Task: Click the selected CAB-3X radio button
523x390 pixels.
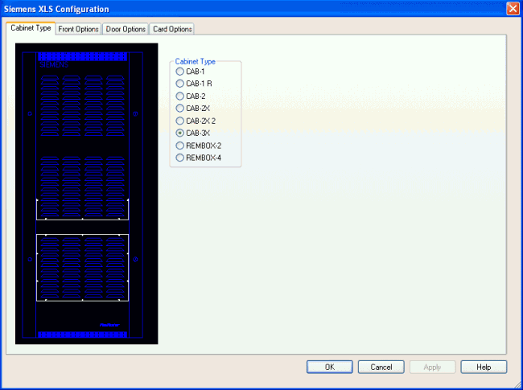Action: [179, 133]
